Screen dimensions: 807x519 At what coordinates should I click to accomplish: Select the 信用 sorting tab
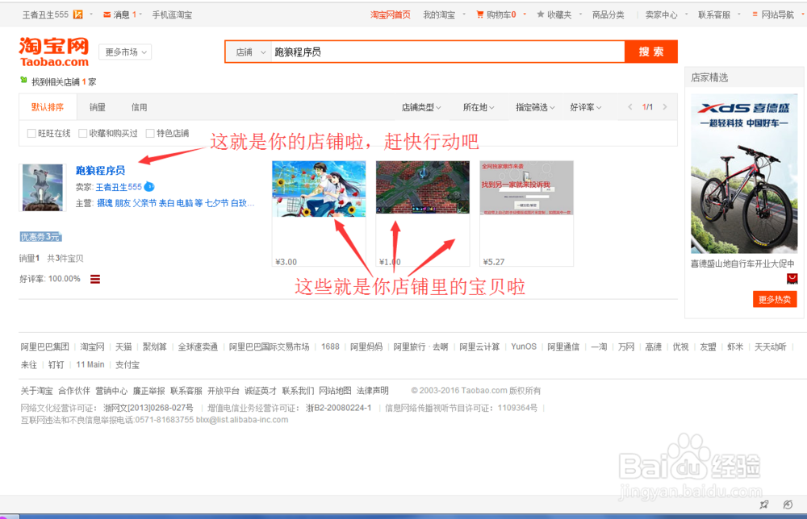tap(139, 106)
